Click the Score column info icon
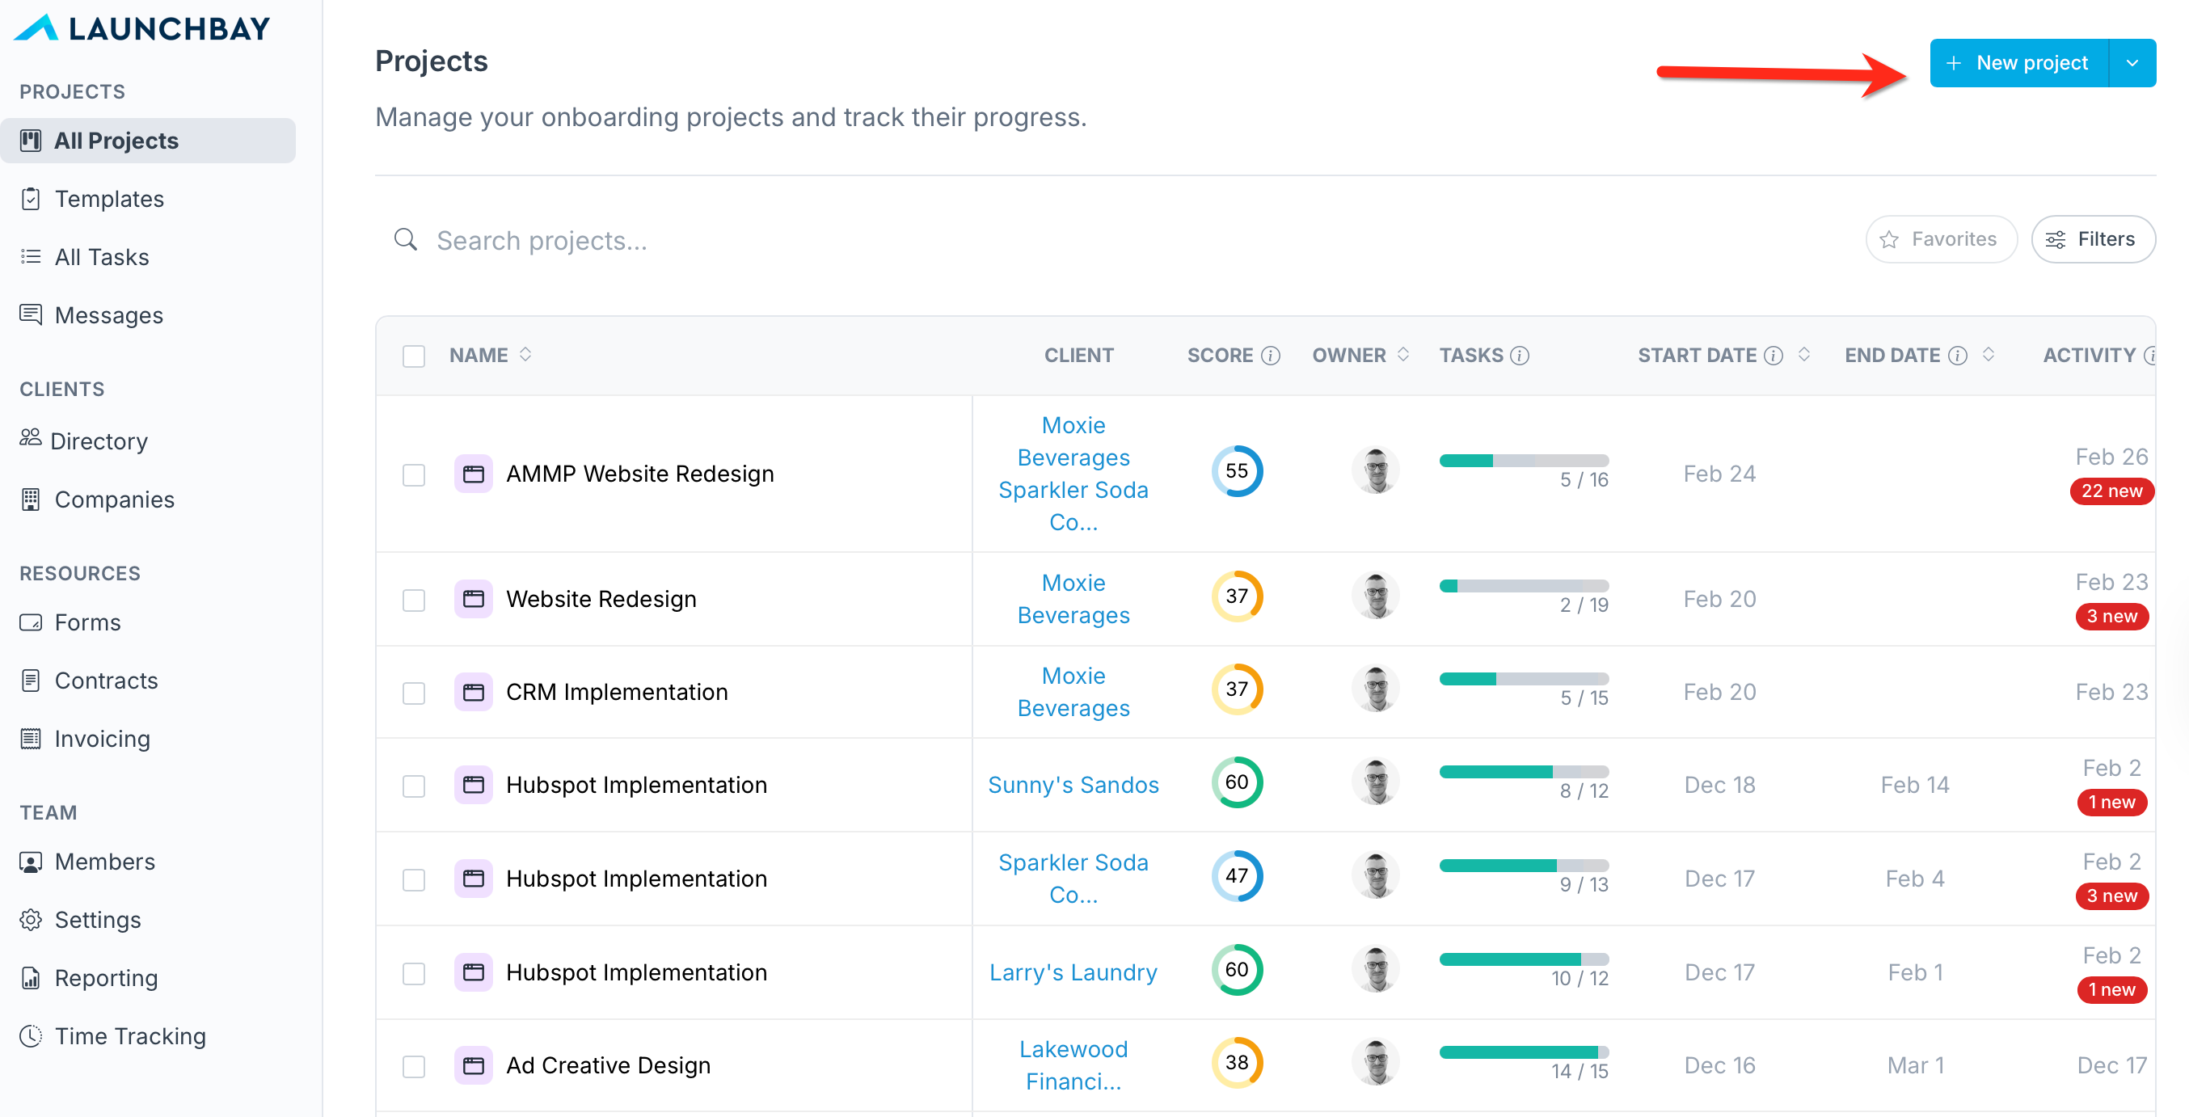The image size is (2189, 1117). pyautogui.click(x=1271, y=355)
